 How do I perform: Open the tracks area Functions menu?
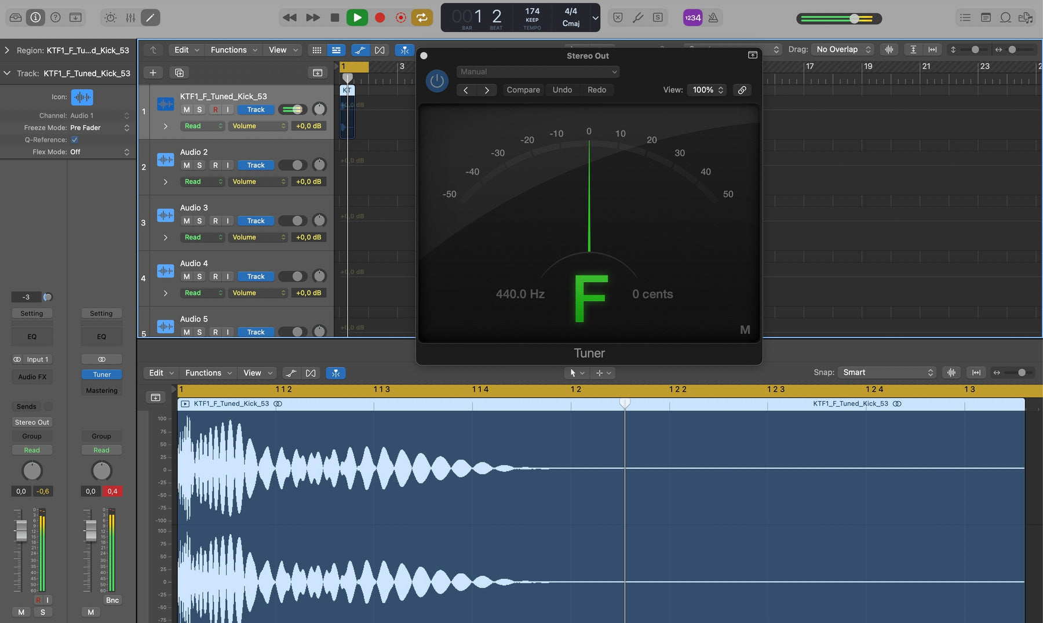tap(234, 50)
